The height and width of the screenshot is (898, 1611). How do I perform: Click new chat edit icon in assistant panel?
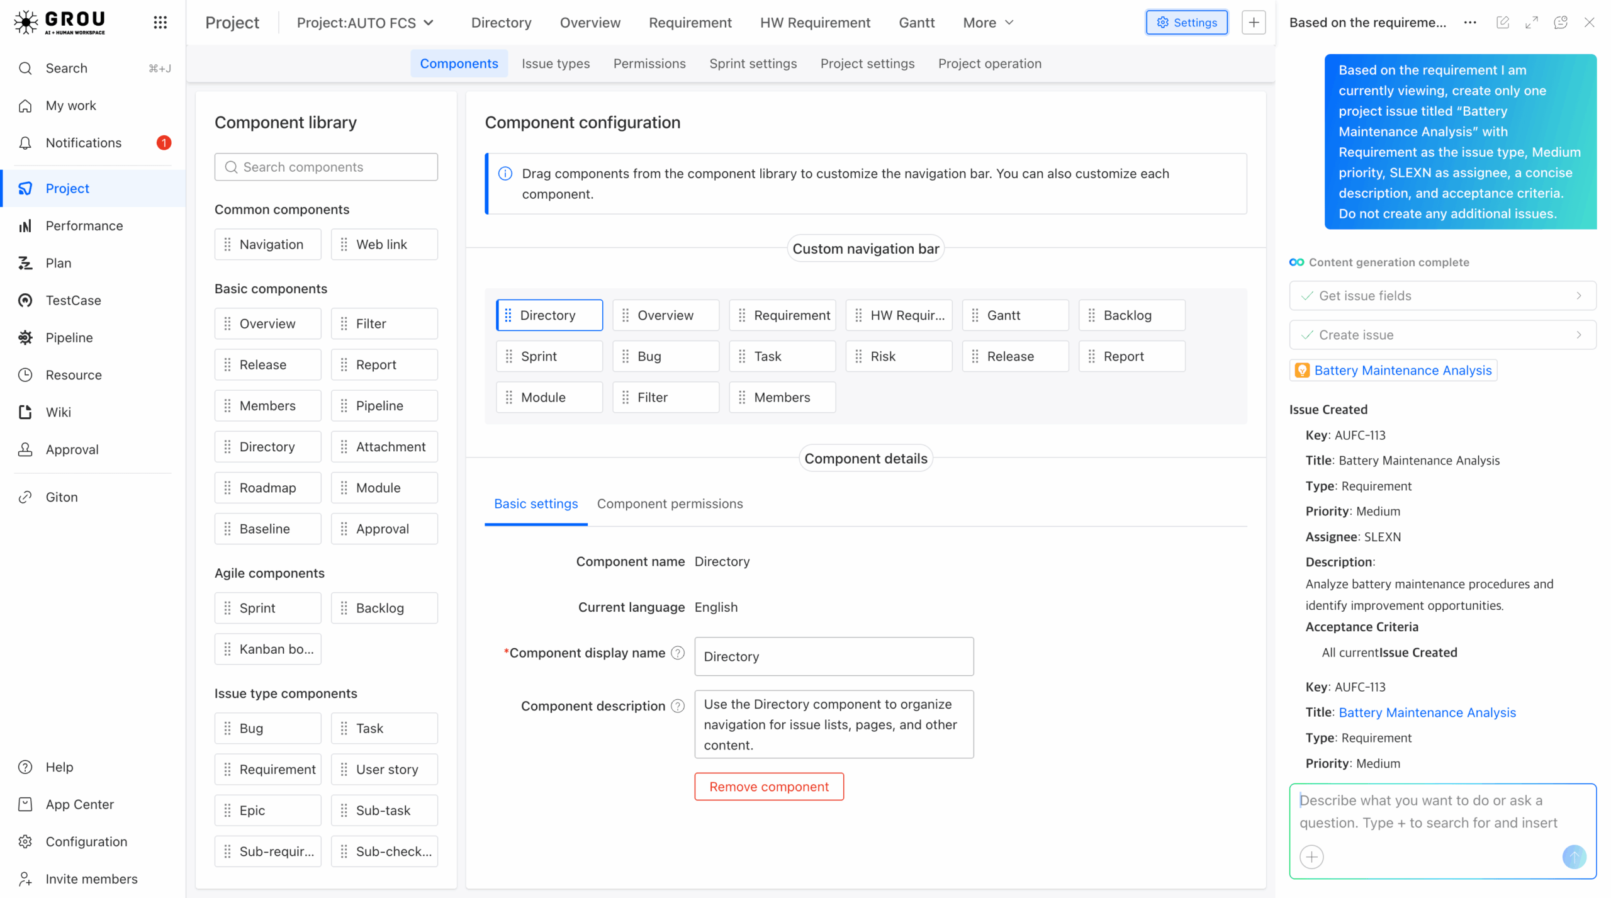tap(1503, 23)
